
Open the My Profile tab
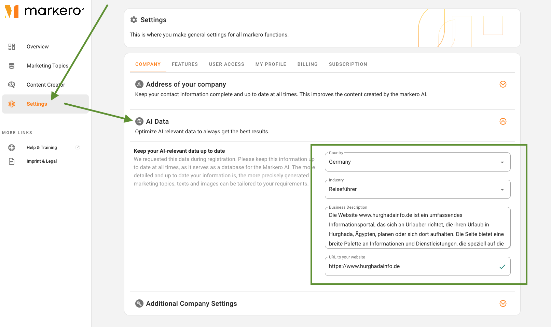point(271,64)
